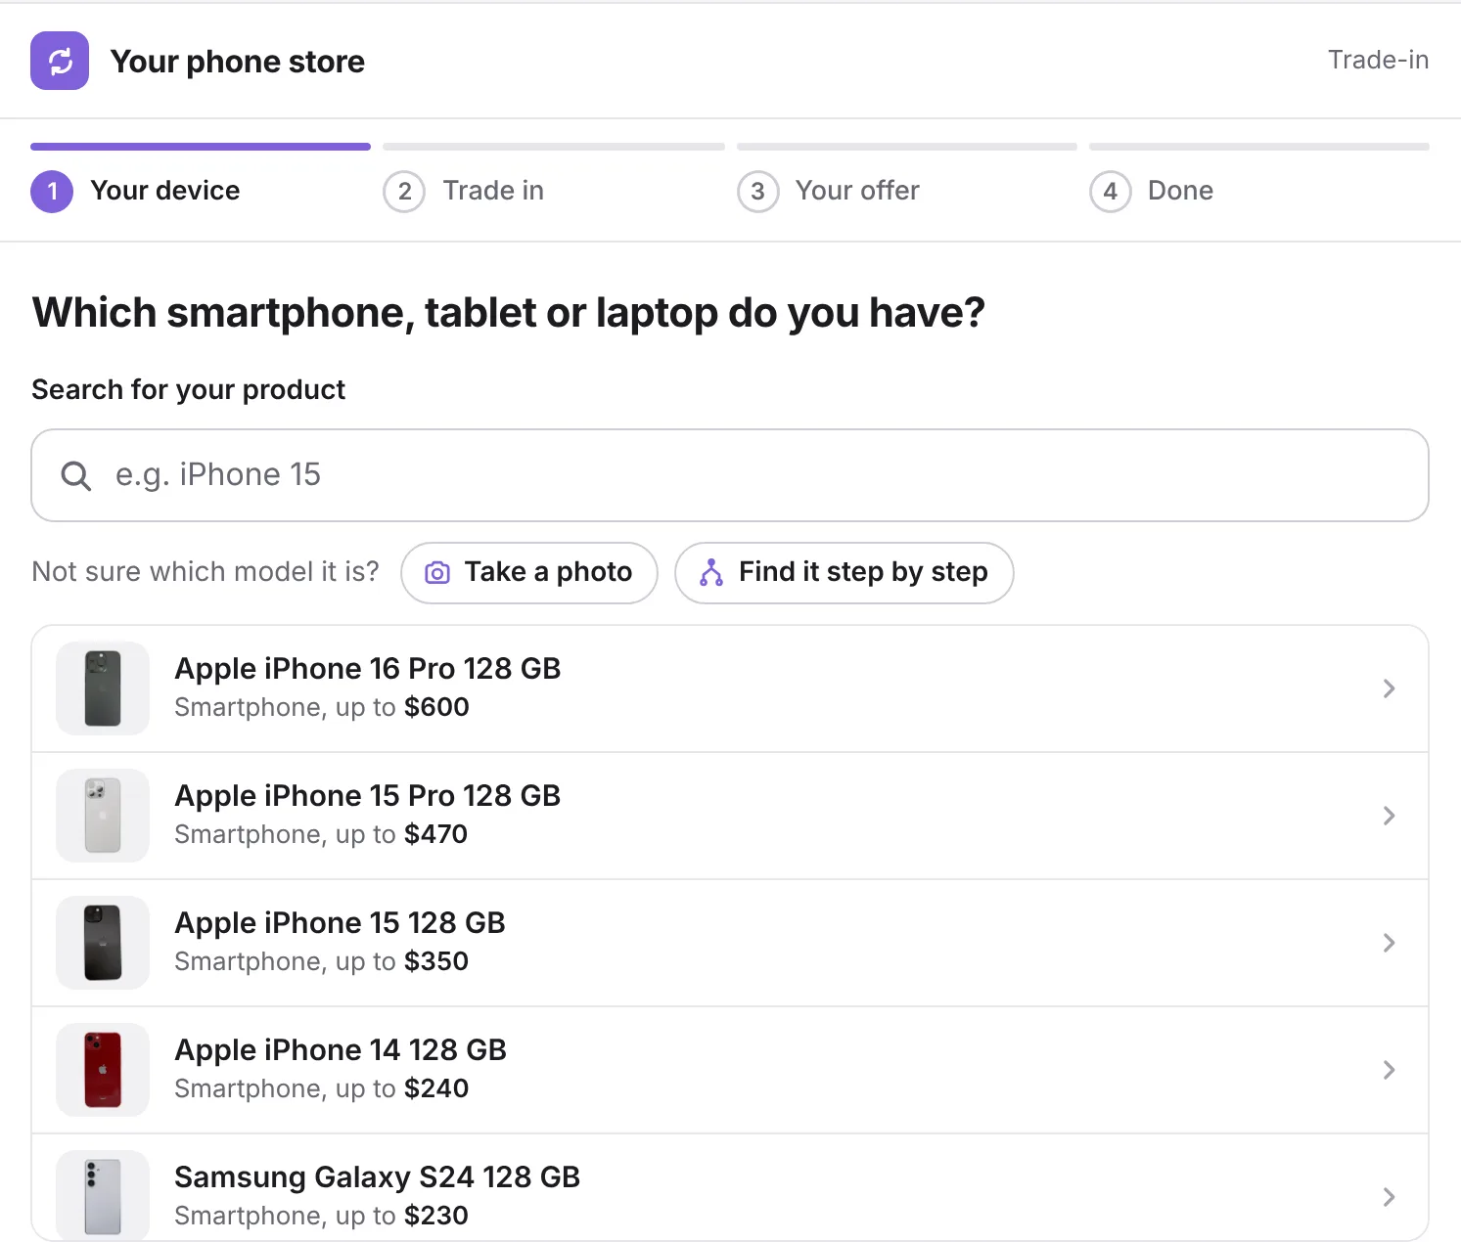Expand the Samsung Galaxy S24 row chevron

click(1389, 1197)
